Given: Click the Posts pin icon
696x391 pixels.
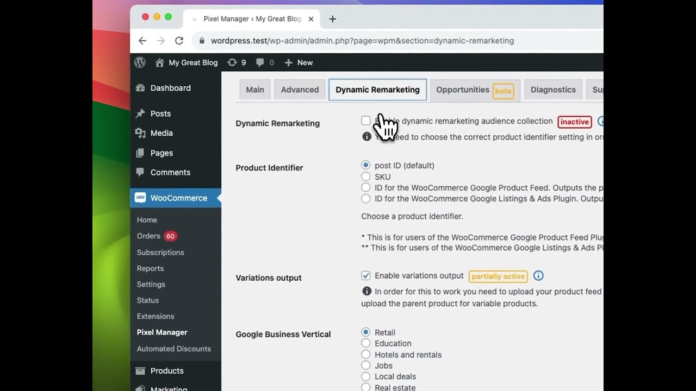Looking at the screenshot, I should (x=140, y=113).
